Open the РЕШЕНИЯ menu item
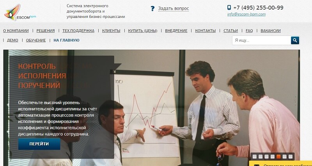 click(x=46, y=31)
